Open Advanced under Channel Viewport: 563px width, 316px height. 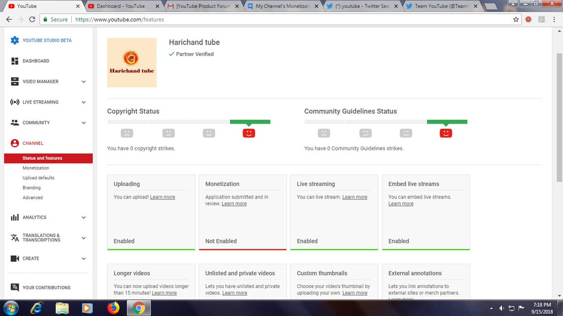click(x=32, y=198)
